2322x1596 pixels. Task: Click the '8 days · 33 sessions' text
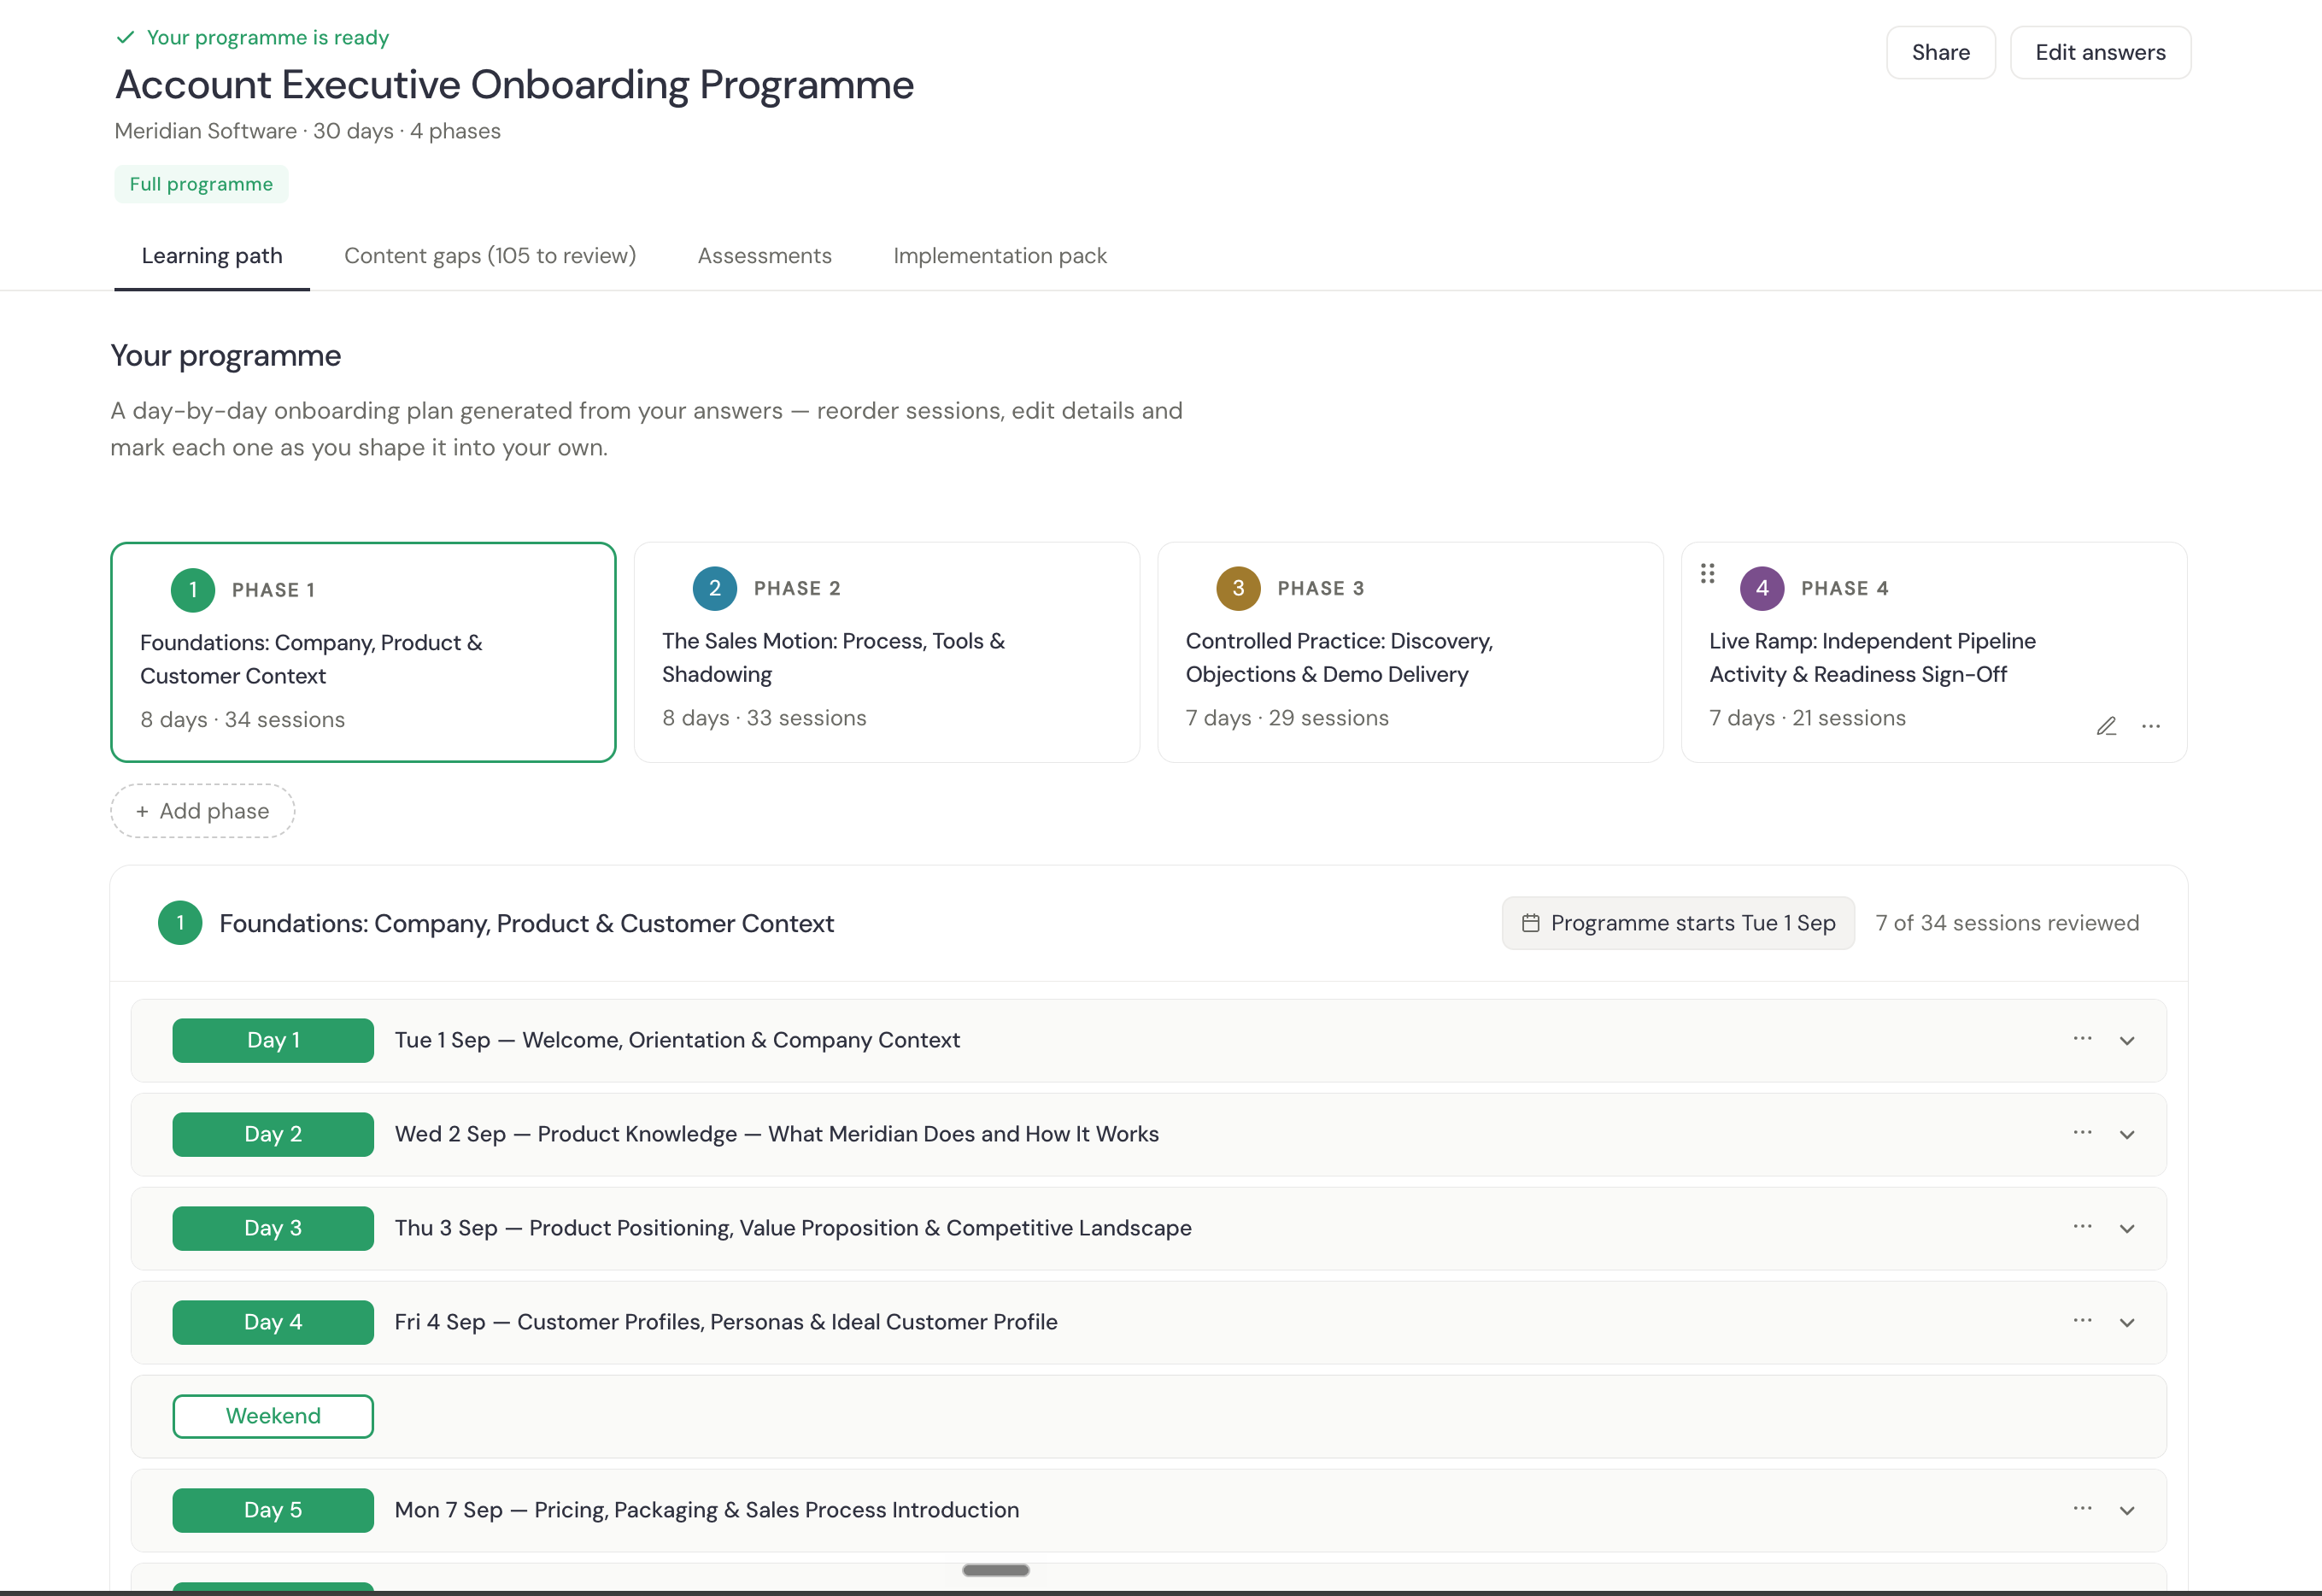point(764,718)
